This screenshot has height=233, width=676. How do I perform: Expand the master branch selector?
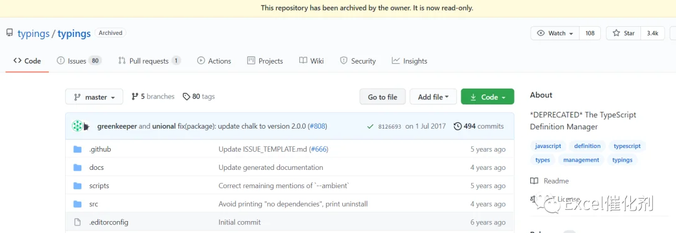(x=94, y=97)
